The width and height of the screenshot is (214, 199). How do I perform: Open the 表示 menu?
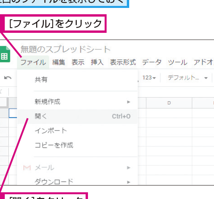(x=78, y=63)
